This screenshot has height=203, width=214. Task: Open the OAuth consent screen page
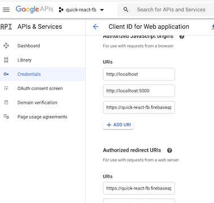[40, 89]
